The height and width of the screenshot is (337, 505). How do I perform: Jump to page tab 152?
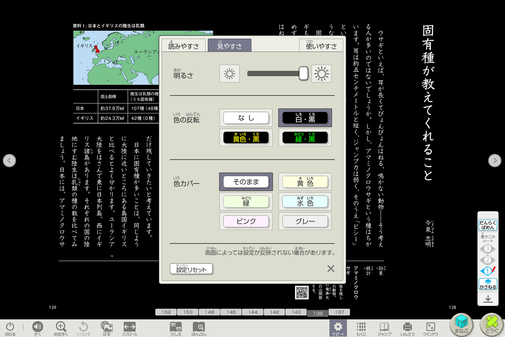click(166, 312)
